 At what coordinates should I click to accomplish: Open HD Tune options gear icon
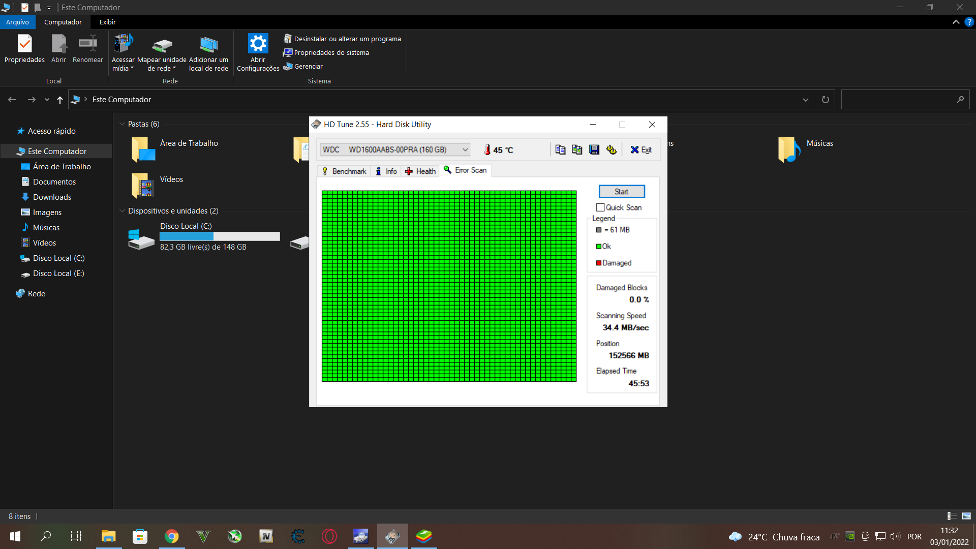tap(612, 149)
